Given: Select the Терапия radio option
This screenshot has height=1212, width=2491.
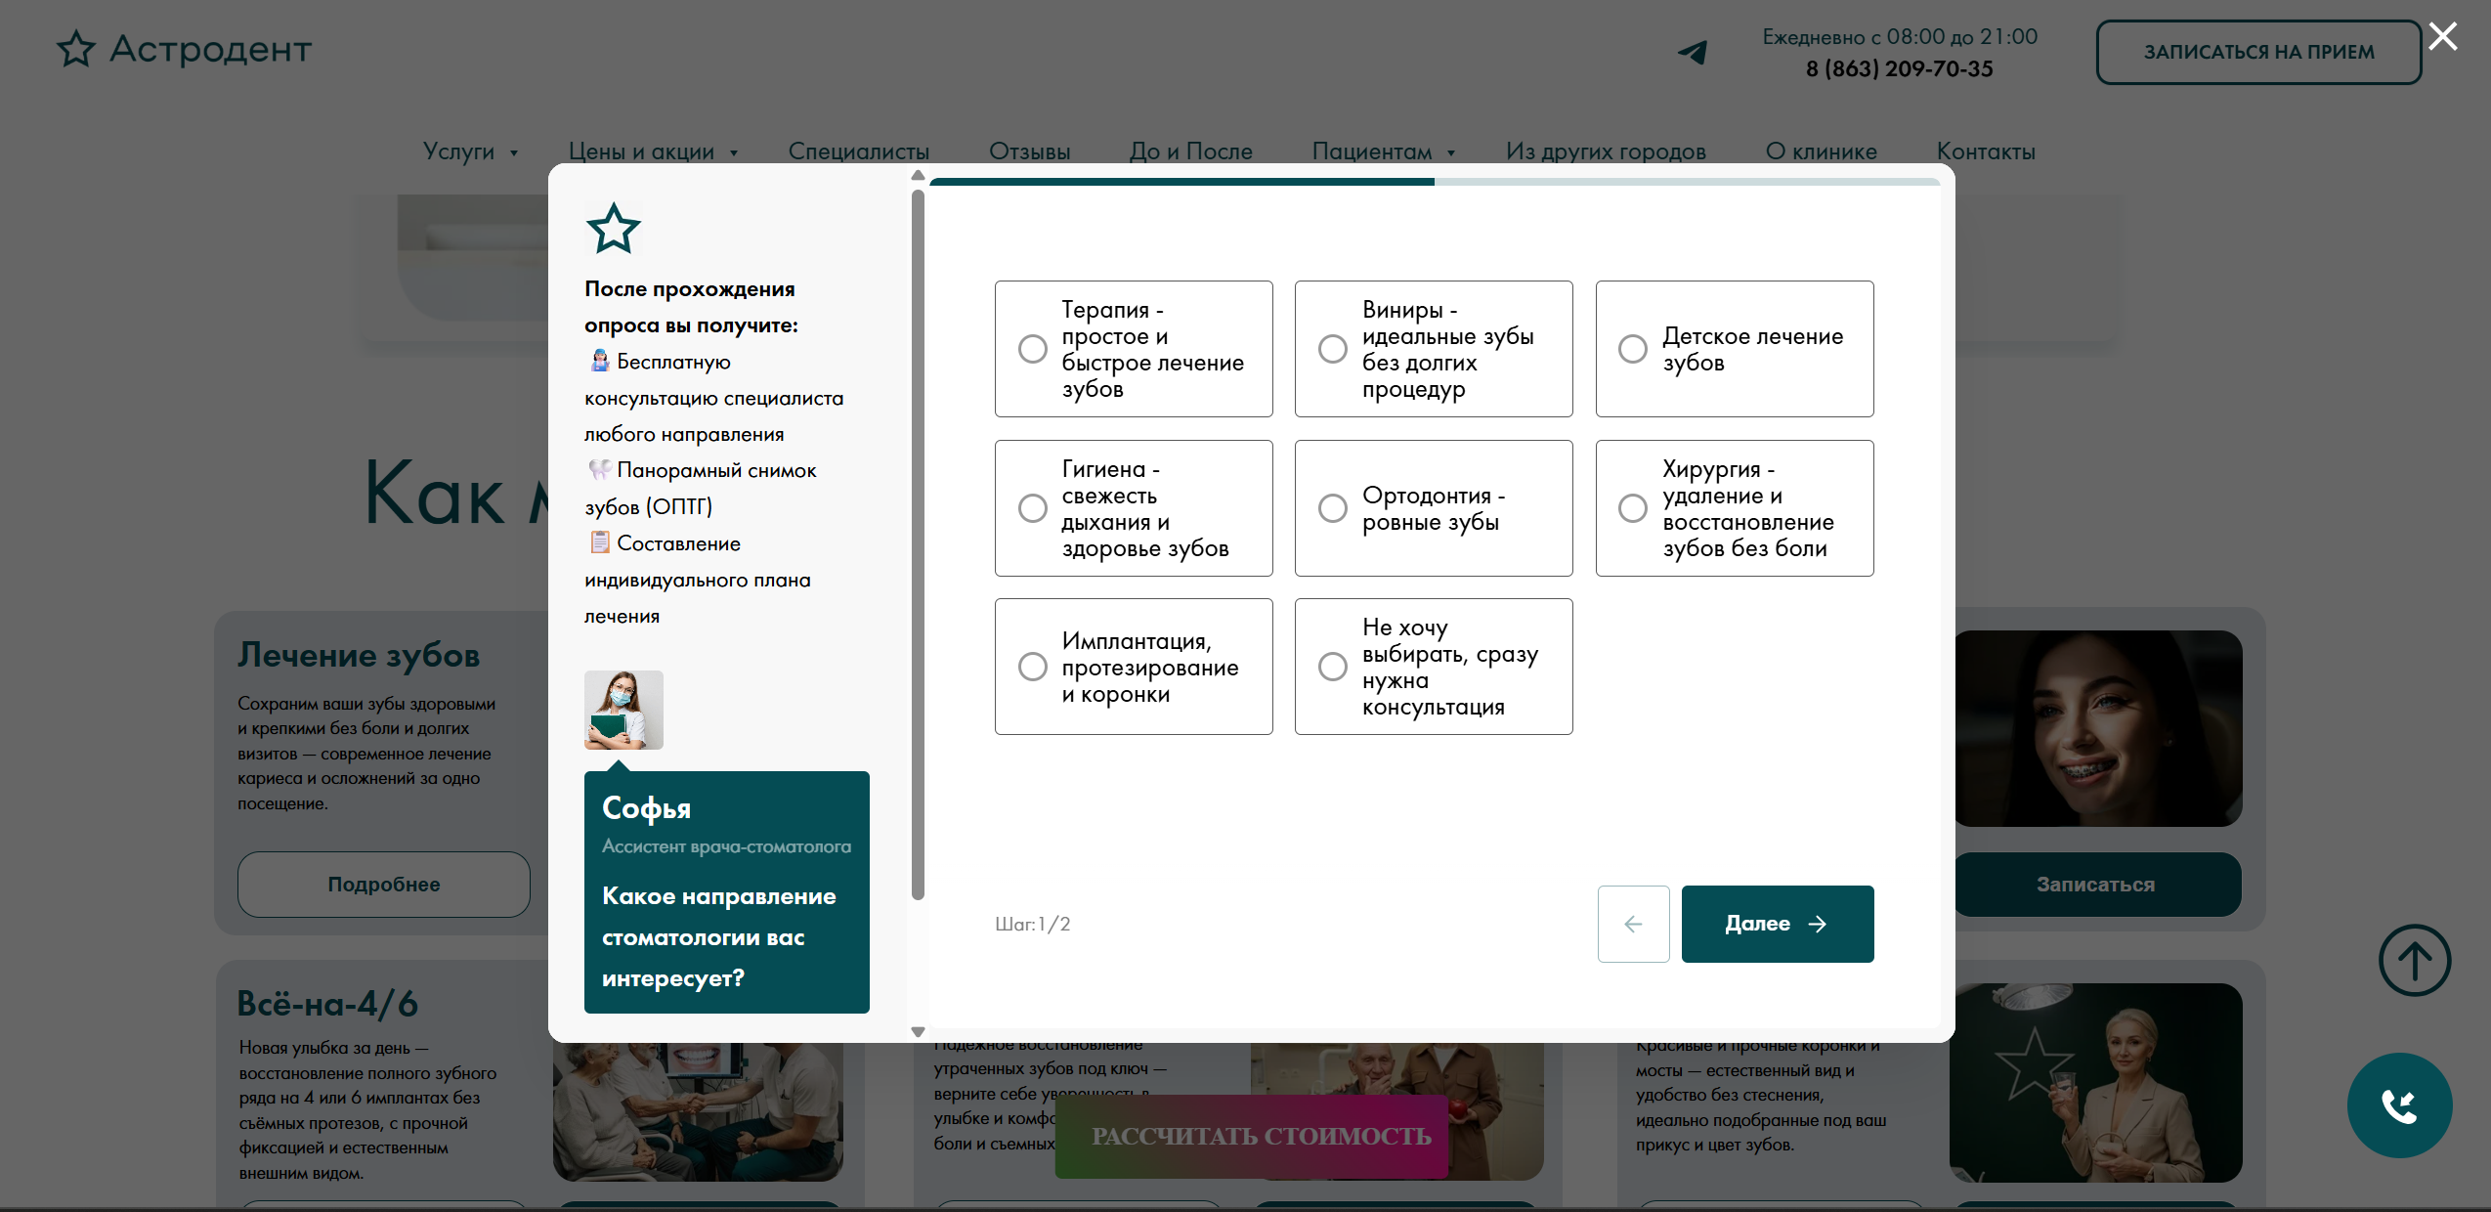Looking at the screenshot, I should (x=1033, y=349).
